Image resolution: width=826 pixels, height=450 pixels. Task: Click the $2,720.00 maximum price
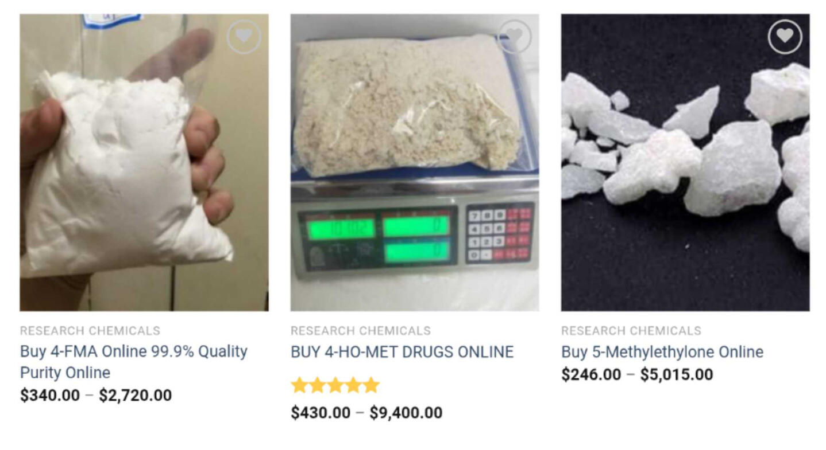[x=136, y=396]
